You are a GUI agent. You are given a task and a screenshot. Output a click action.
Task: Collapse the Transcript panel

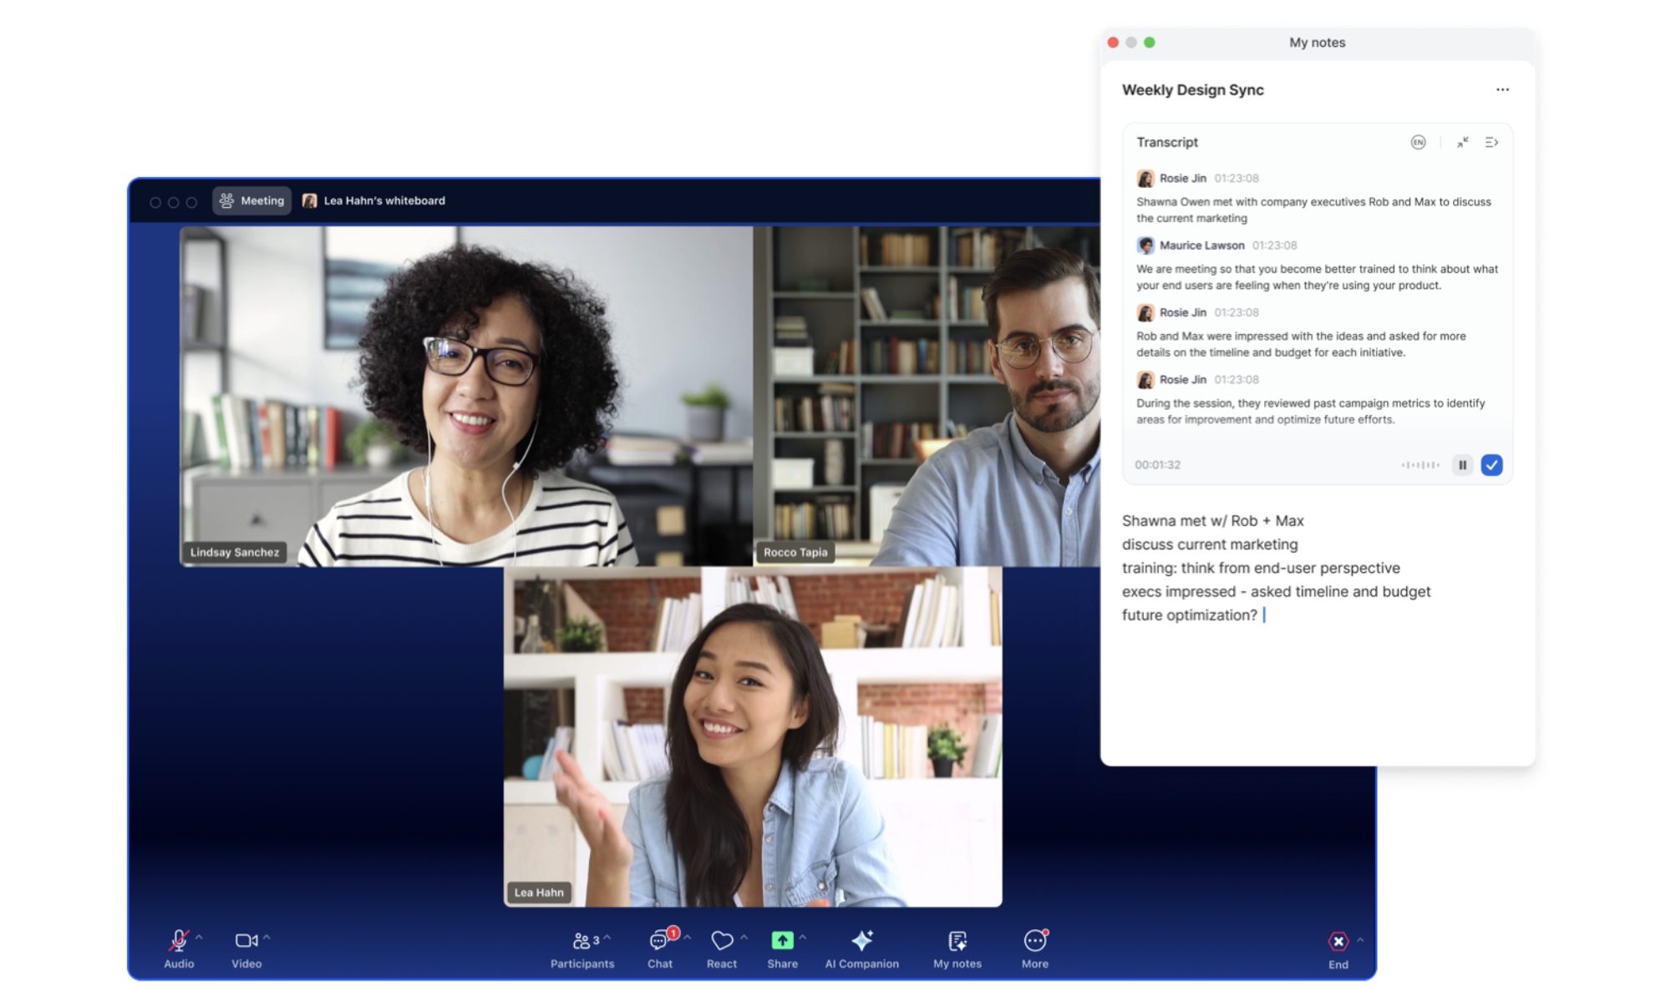[x=1462, y=143]
